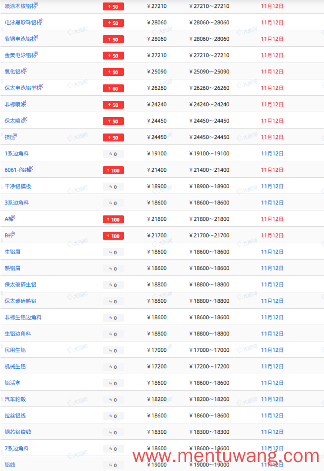
Task: Select the ¥18900 price for 干净铝模板
Action: [157, 186]
